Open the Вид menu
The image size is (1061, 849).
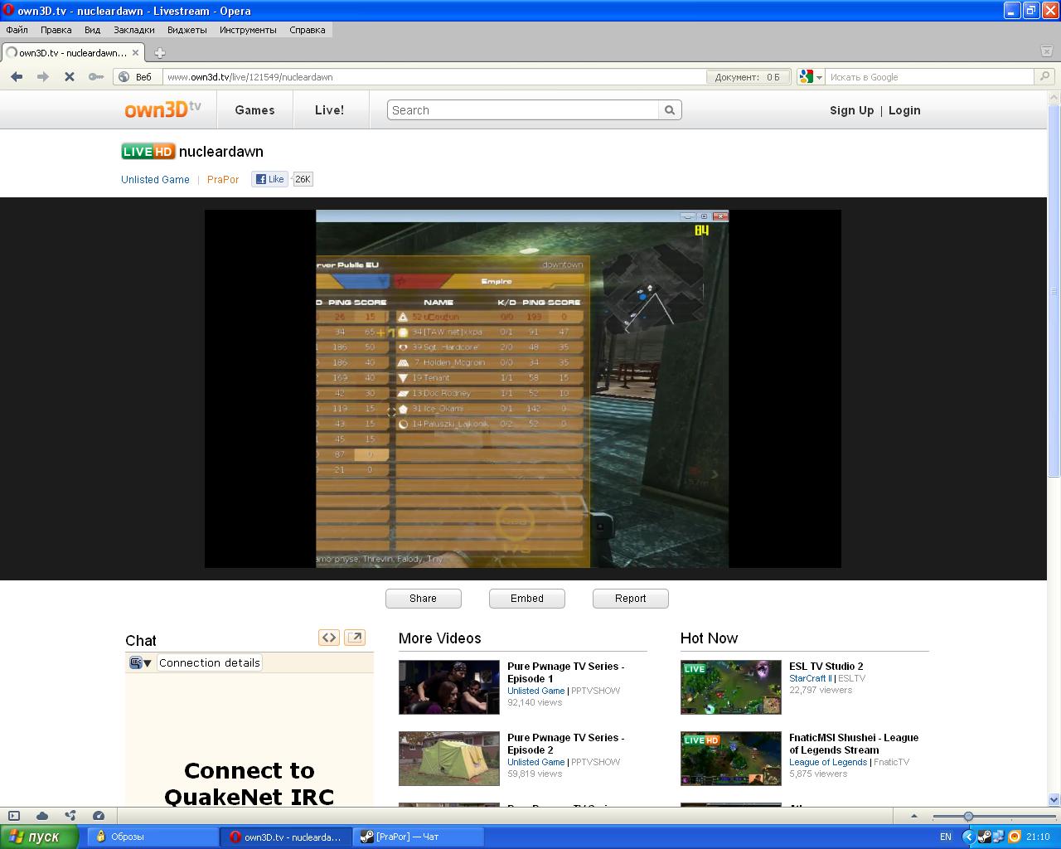[92, 30]
